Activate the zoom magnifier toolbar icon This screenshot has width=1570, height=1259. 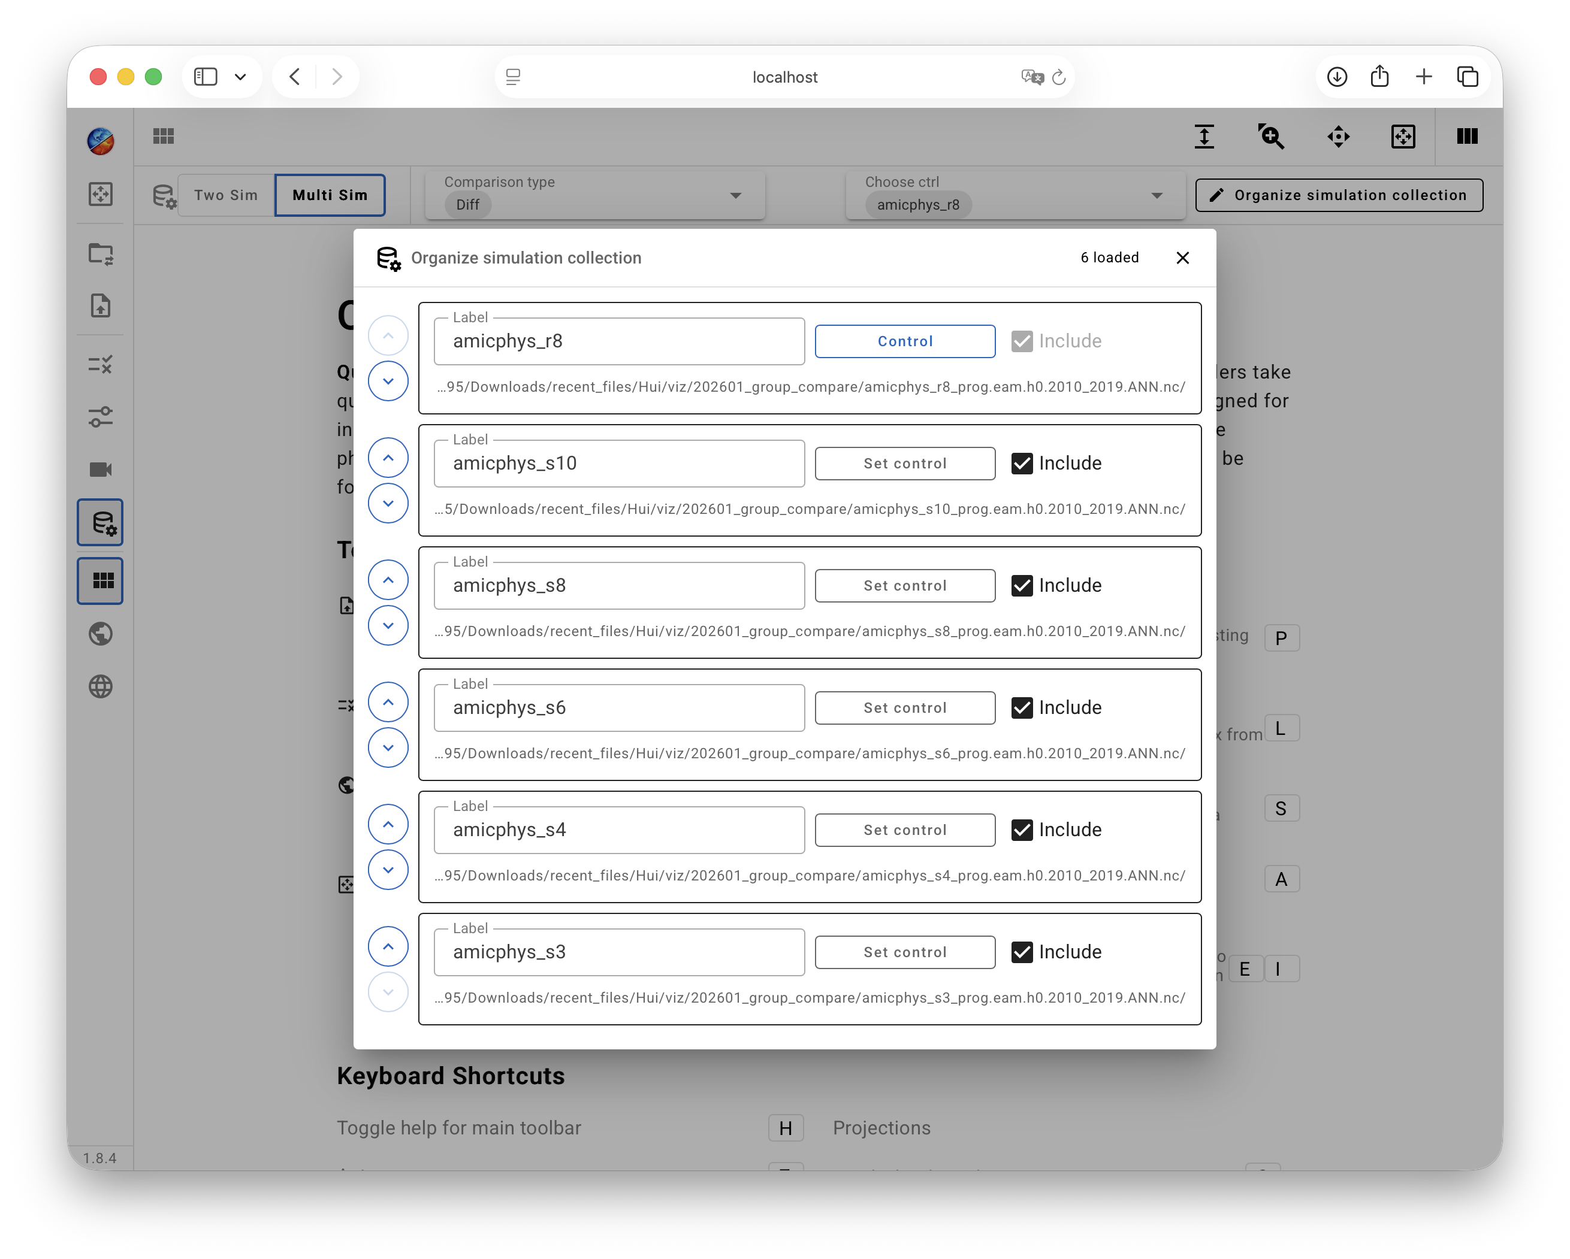pyautogui.click(x=1271, y=136)
